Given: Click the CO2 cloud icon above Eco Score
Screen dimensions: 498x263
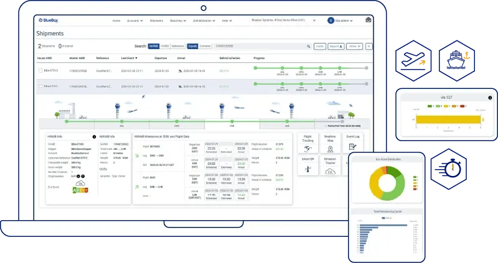Looking at the screenshot, I should pyautogui.click(x=80, y=183).
